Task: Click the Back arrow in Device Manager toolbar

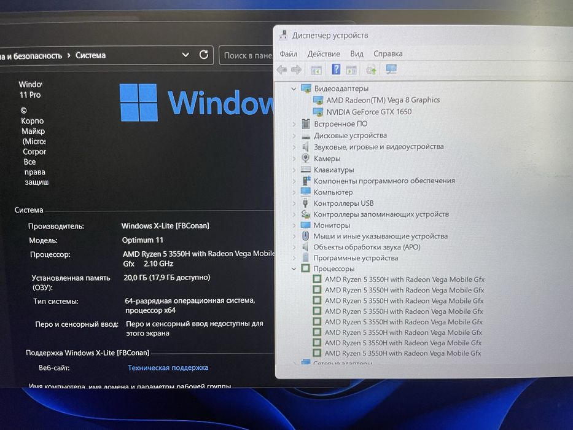Action: click(281, 69)
